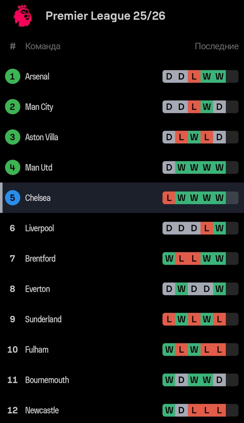The image size is (244, 423).
Task: Click Aston Villa's position 3 badge
Action: tap(13, 137)
